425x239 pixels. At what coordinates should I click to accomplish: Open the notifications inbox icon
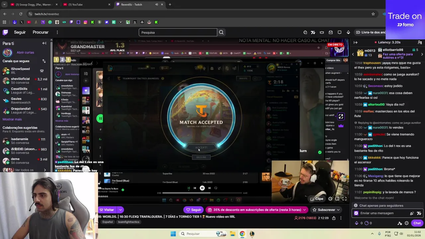tap(331, 32)
